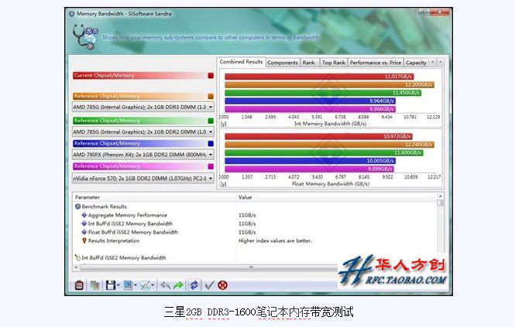Click the [y] marker under Int chart
The width and height of the screenshot is (515, 327).
(x=223, y=124)
